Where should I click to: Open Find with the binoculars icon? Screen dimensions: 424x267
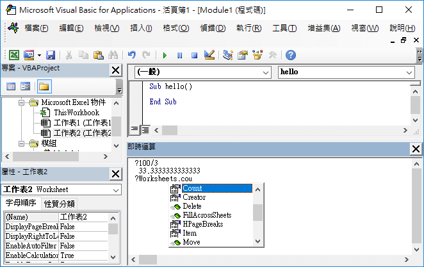coord(113,55)
